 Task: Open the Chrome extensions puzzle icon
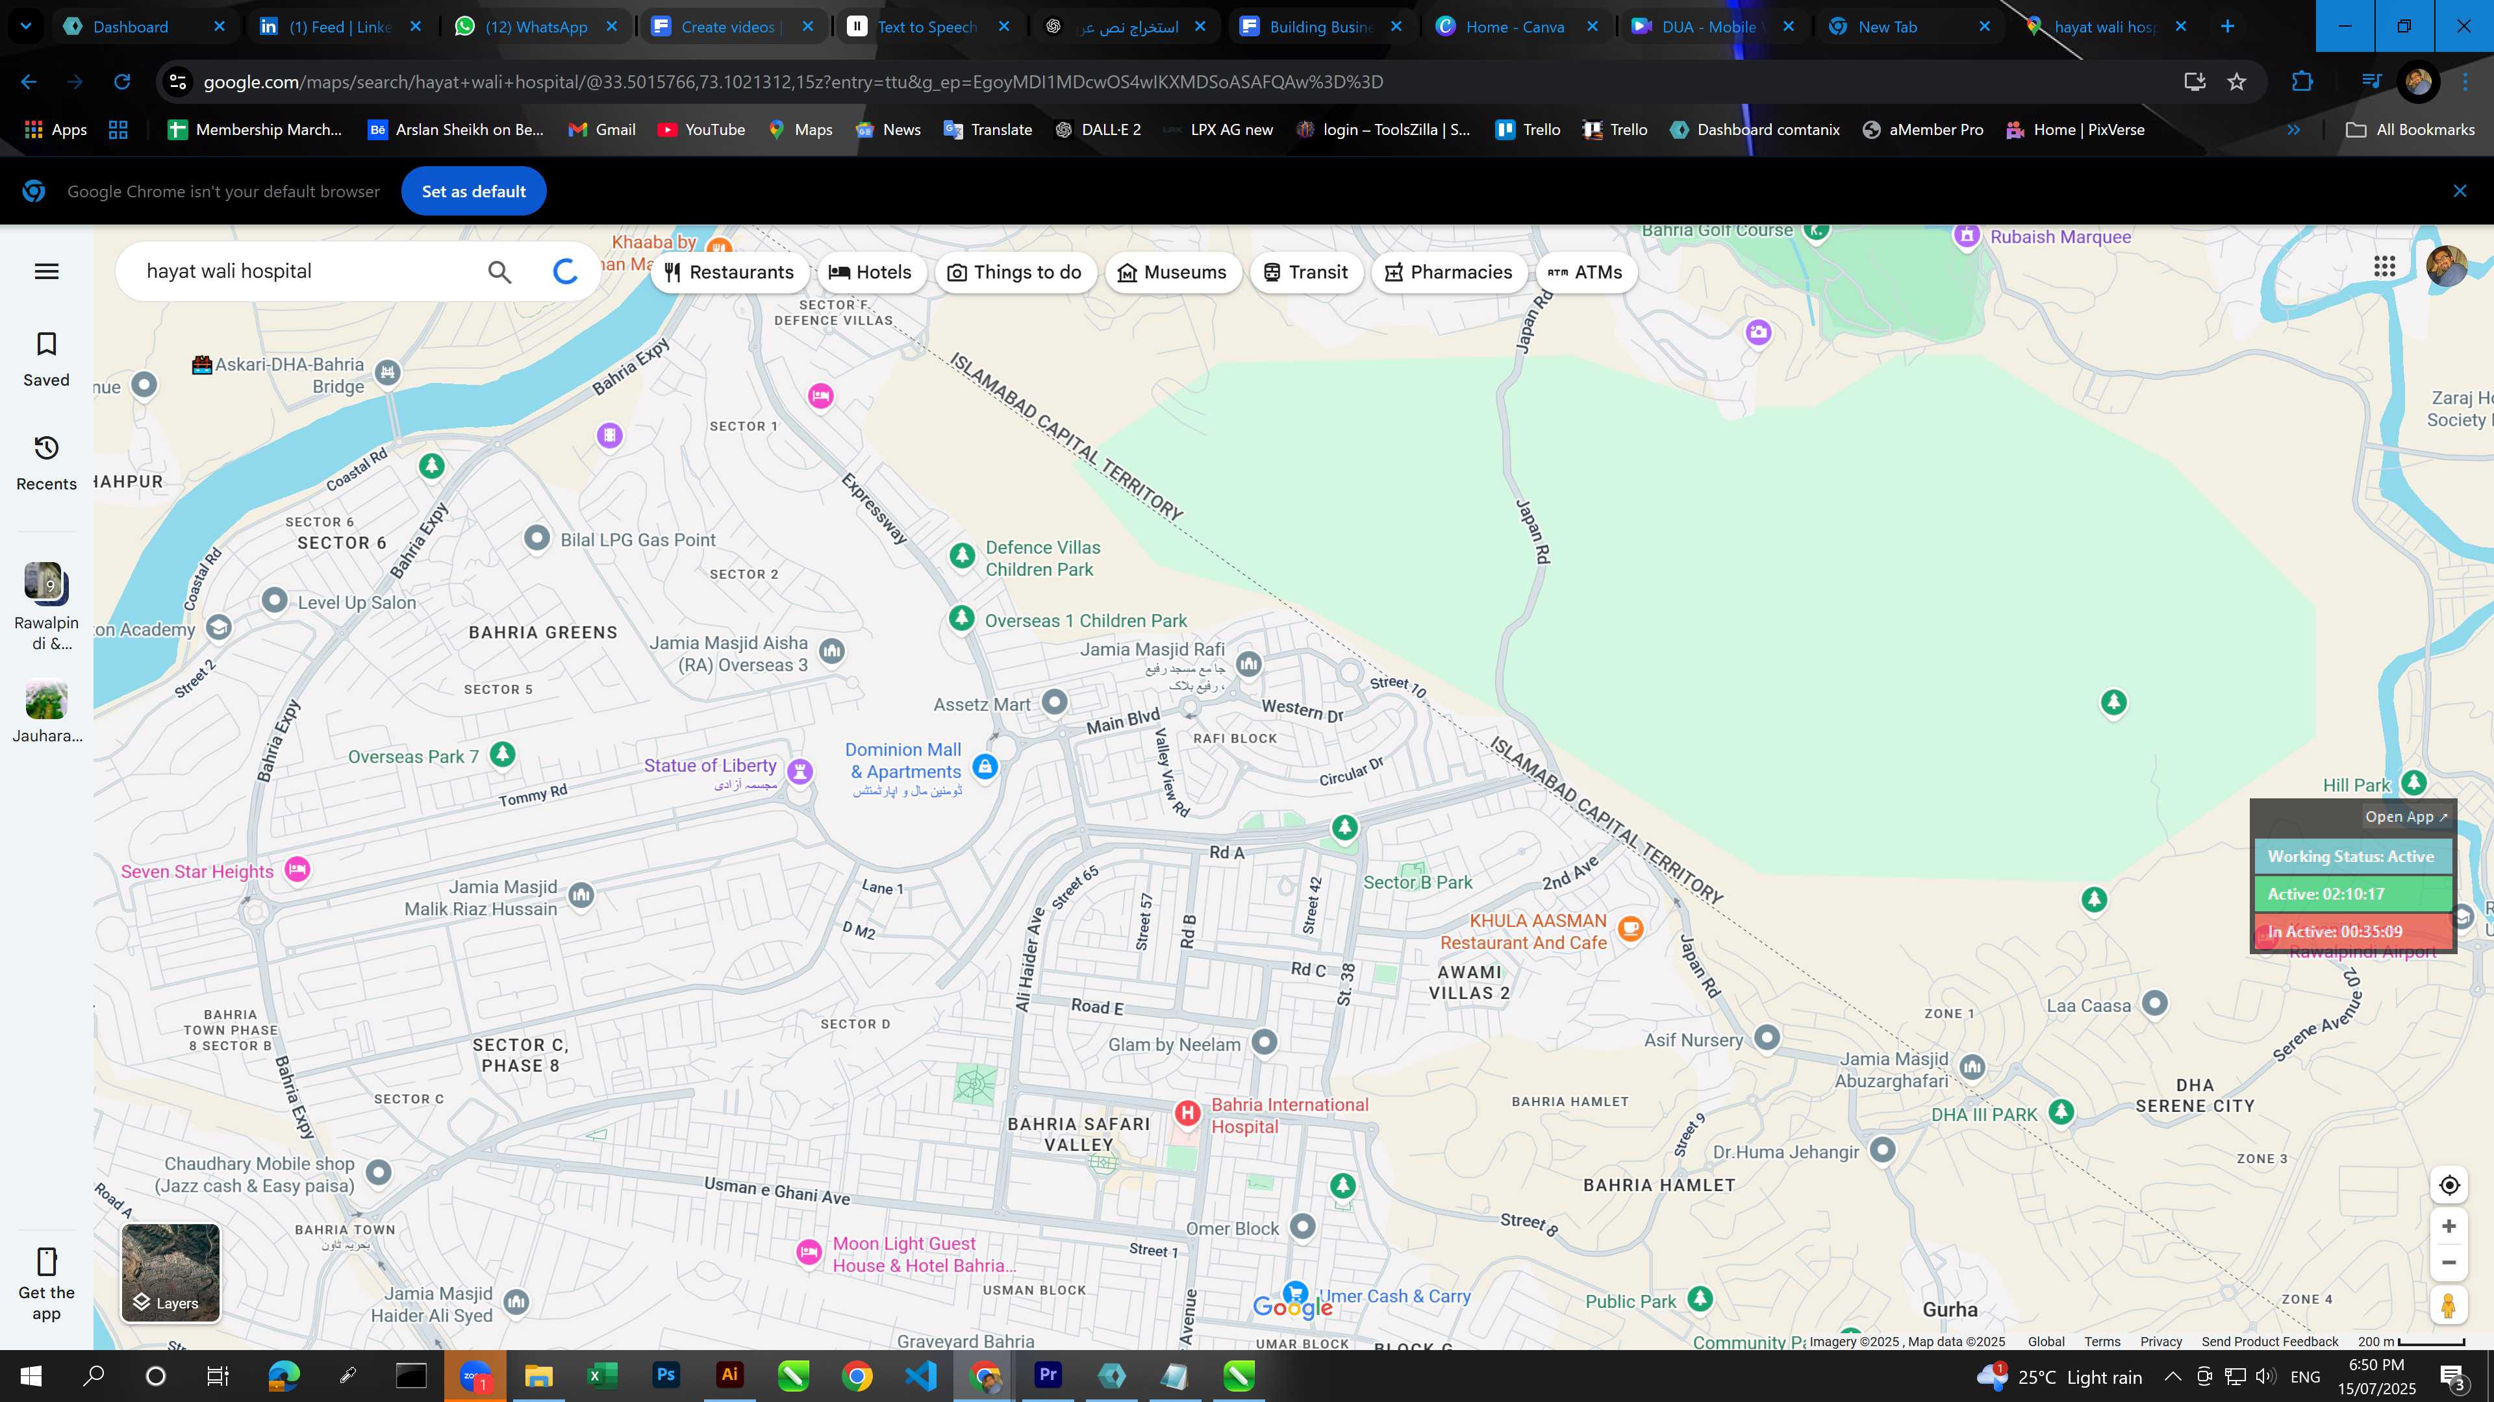(2302, 82)
